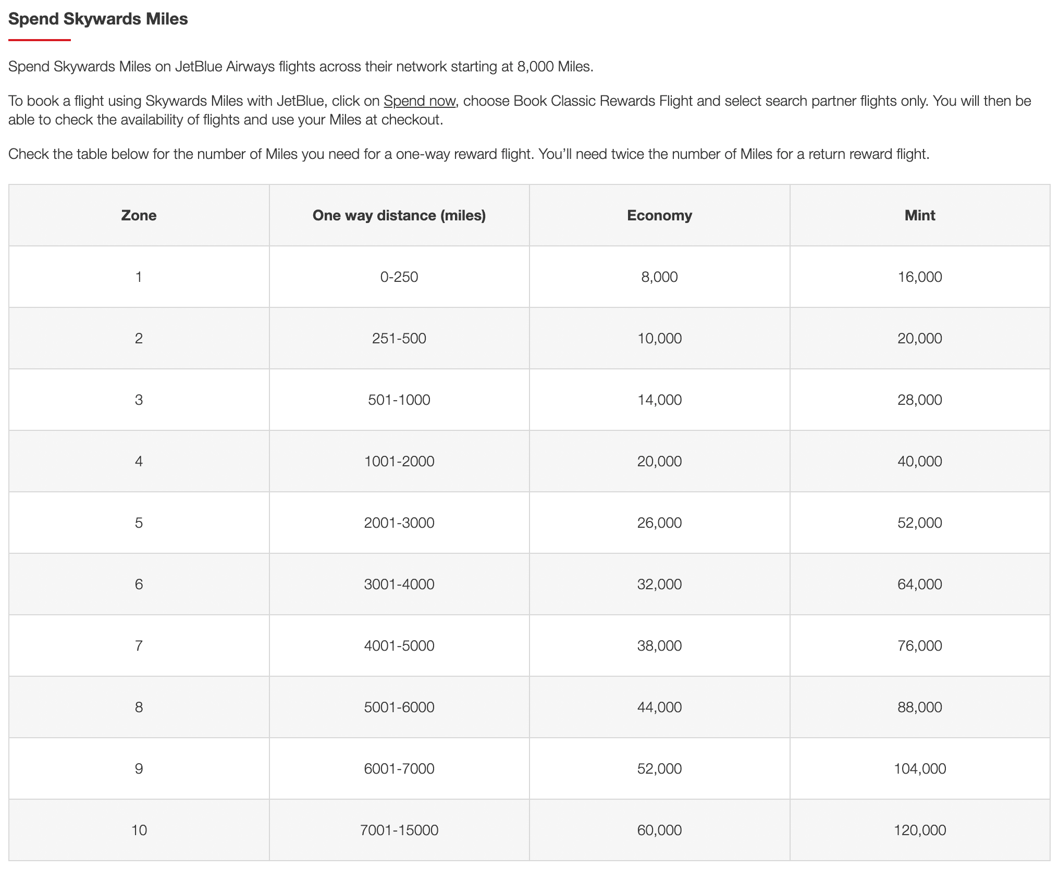Click the 120,000 Mint miles cell
Screen dimensions: 1059x869
920,830
